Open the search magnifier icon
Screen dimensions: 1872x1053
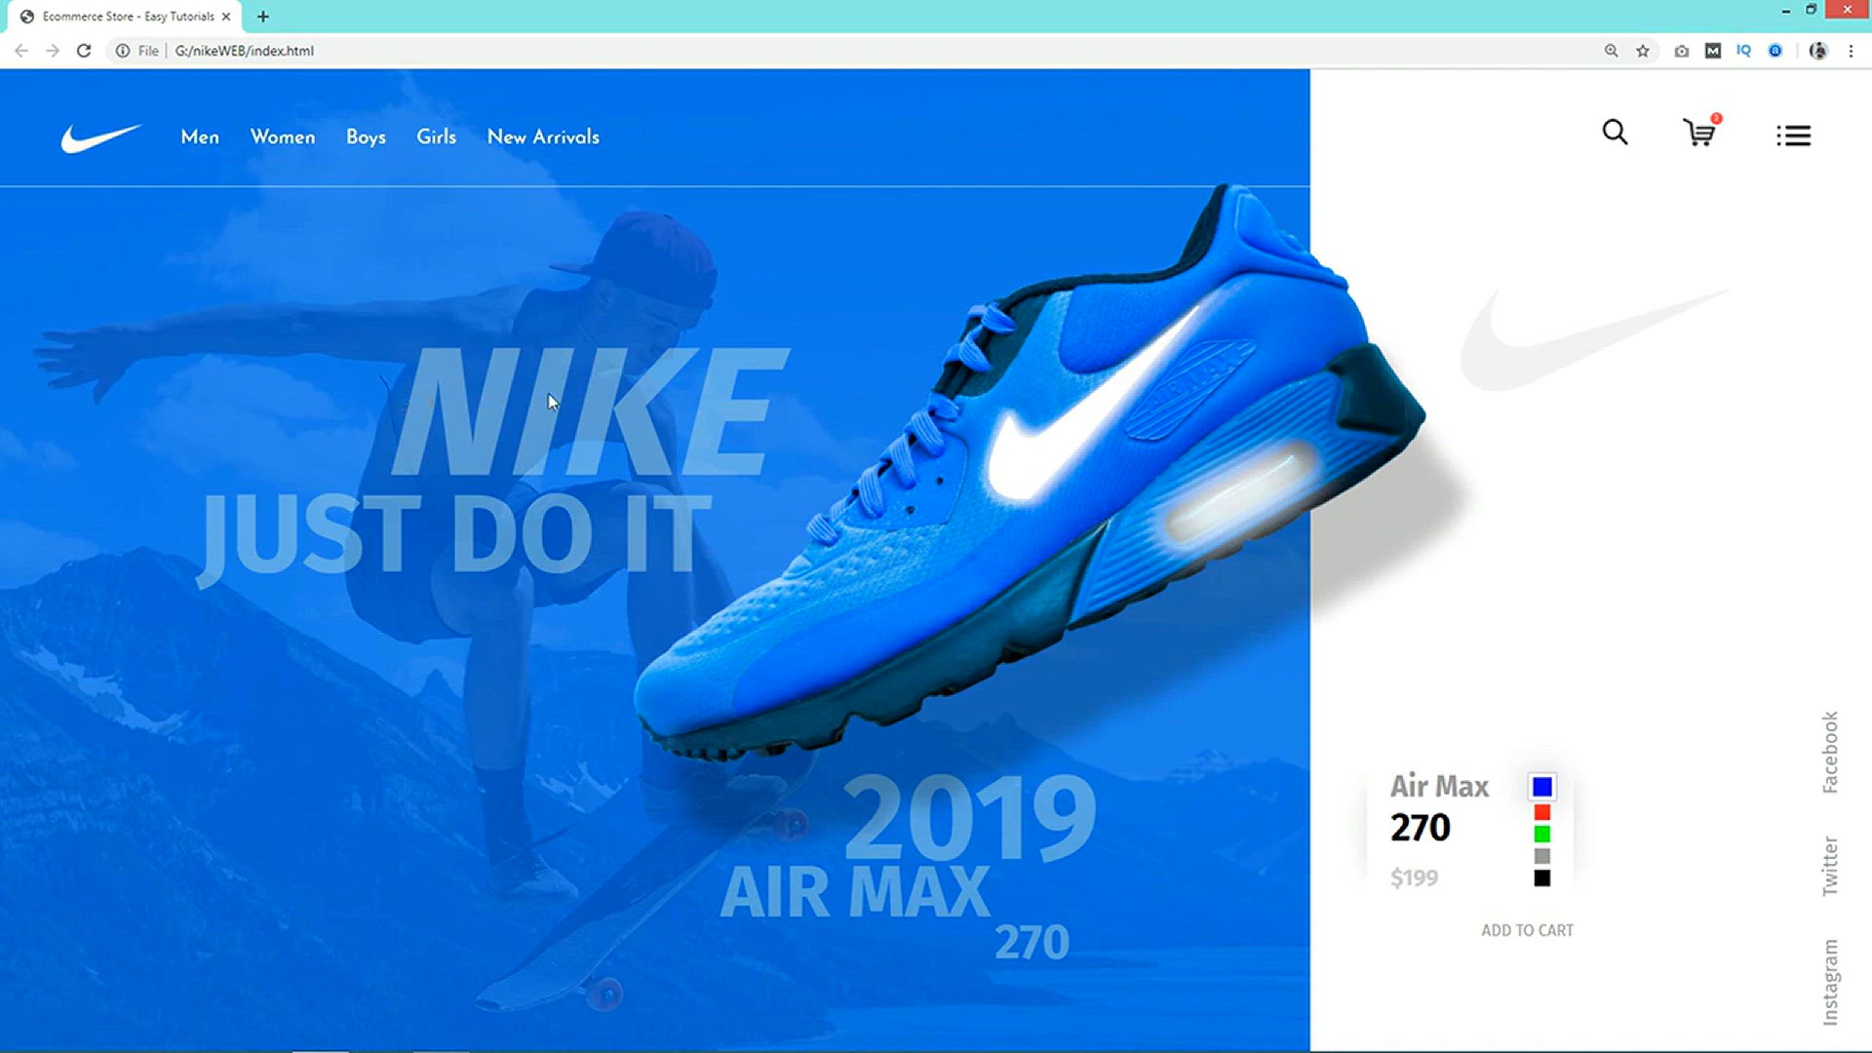(1615, 133)
